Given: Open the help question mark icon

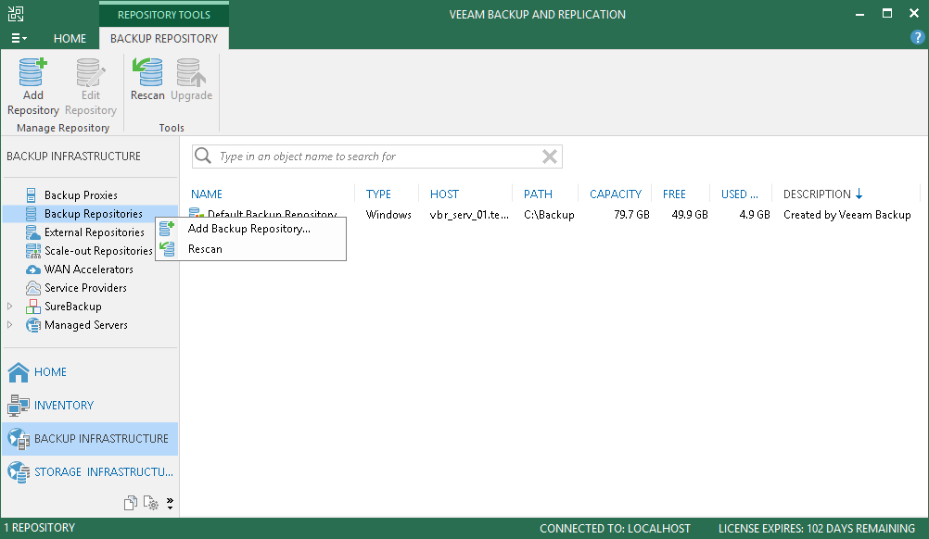Looking at the screenshot, I should (917, 37).
